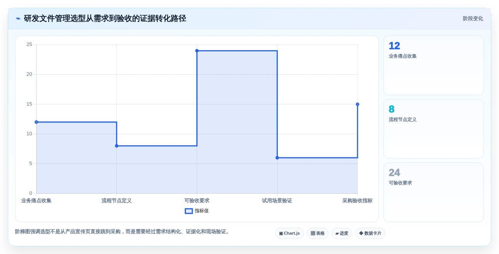Select the 表格 tag chip
Image resolution: width=499 pixels, height=254 pixels.
point(318,233)
